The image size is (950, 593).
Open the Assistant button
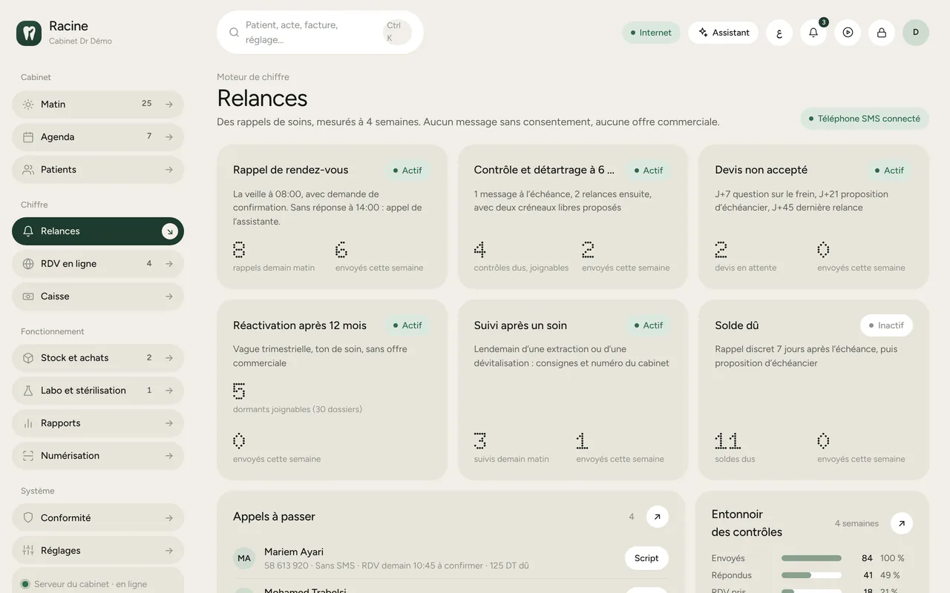[x=724, y=33]
